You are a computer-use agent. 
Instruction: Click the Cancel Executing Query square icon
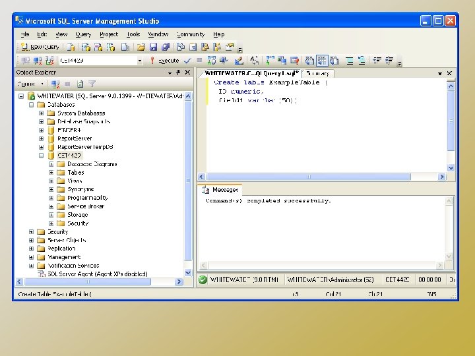click(x=199, y=60)
